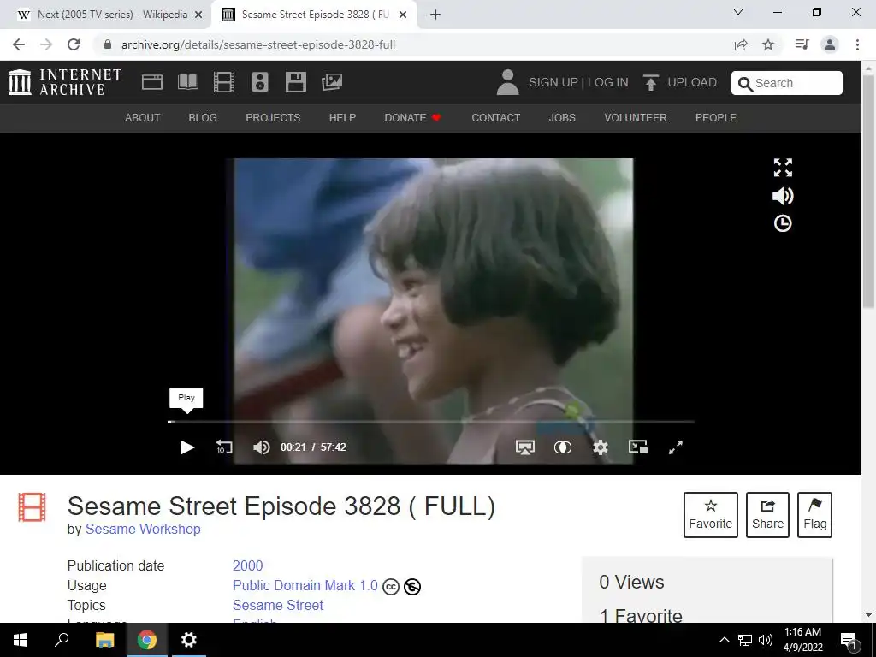Image resolution: width=876 pixels, height=657 pixels.
Task: Open the Web (Wayback) media icon
Action: 152,82
